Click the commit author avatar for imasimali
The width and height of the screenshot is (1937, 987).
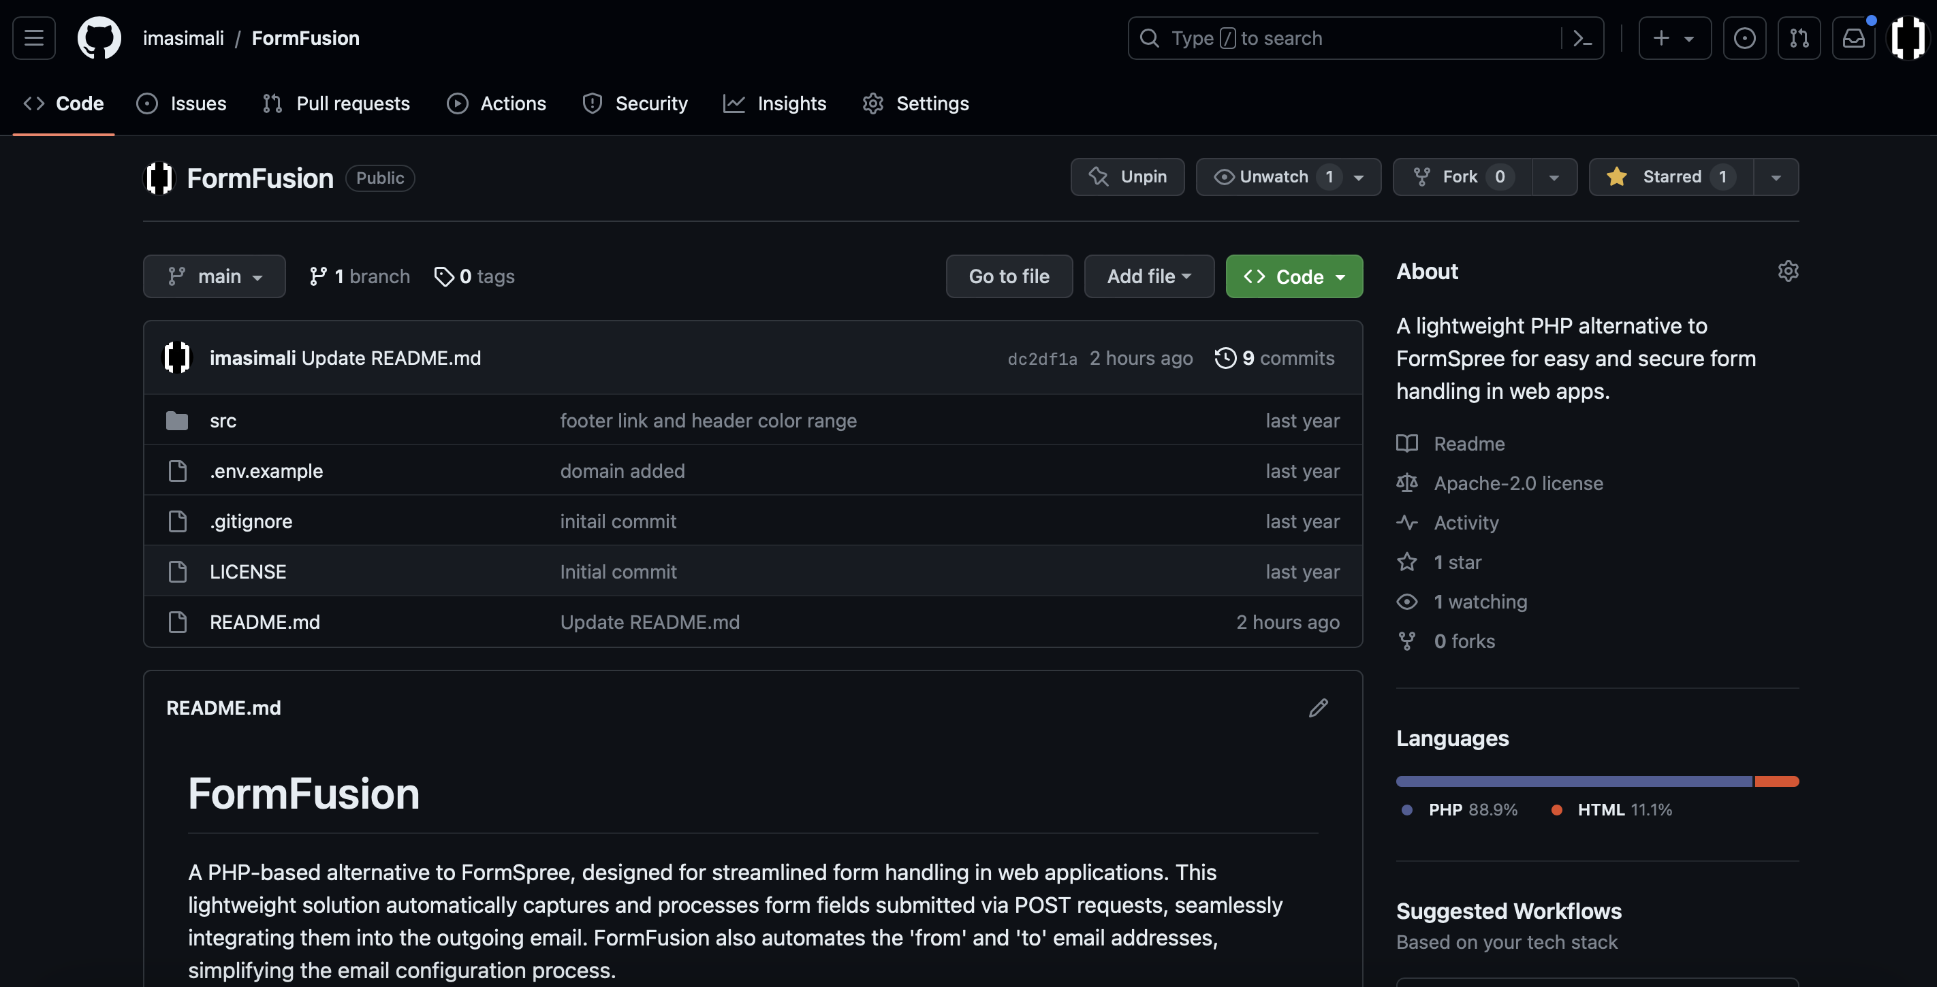click(x=178, y=357)
